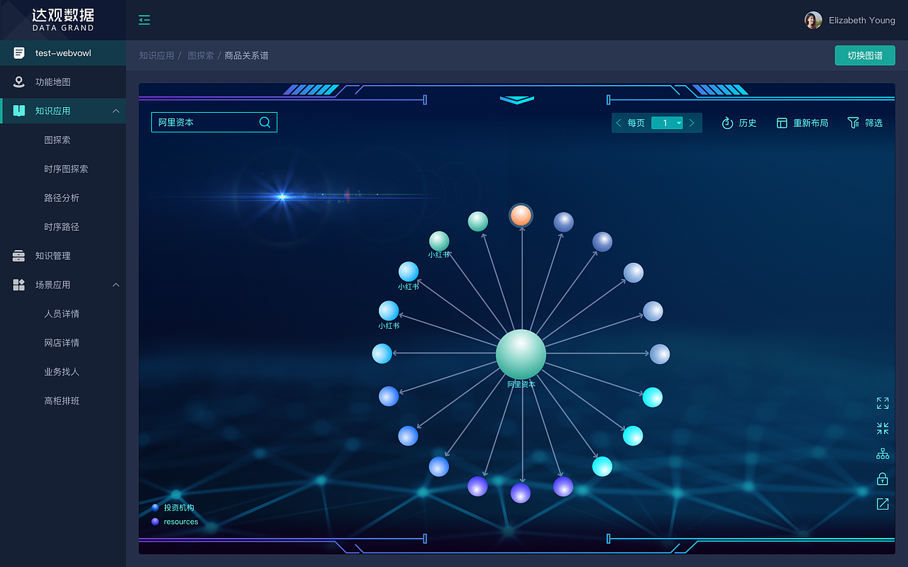Shrink graph with the four-arrows-inward icon

coord(882,429)
